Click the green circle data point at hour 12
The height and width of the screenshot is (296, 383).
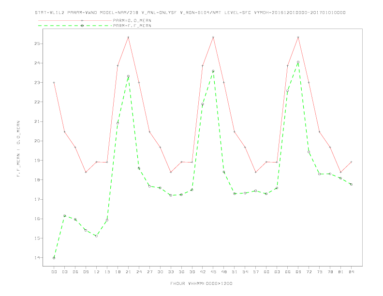pos(97,236)
